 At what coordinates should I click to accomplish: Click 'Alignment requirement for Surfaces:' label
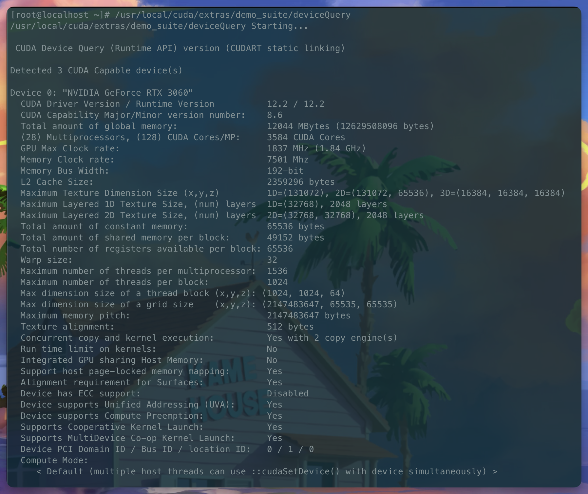[112, 383]
